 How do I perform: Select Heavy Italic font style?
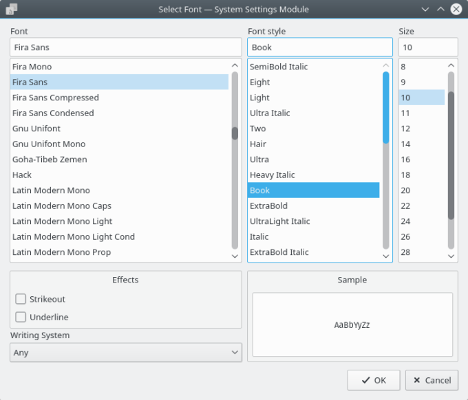[x=314, y=175]
